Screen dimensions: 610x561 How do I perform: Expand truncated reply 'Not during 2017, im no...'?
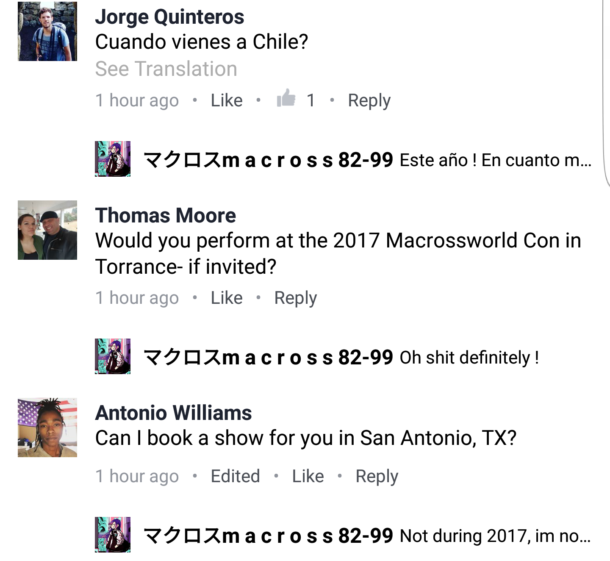tap(495, 536)
